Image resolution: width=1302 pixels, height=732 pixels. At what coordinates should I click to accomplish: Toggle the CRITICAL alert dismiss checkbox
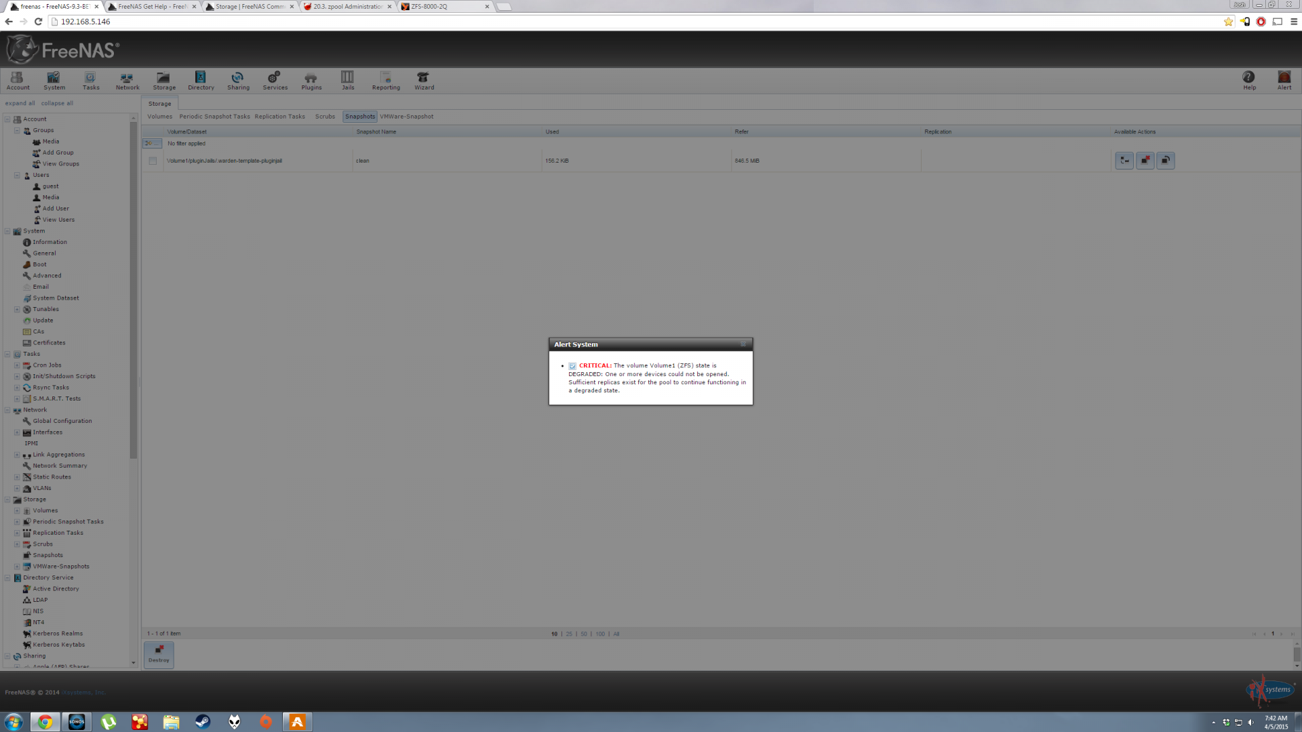coord(572,366)
